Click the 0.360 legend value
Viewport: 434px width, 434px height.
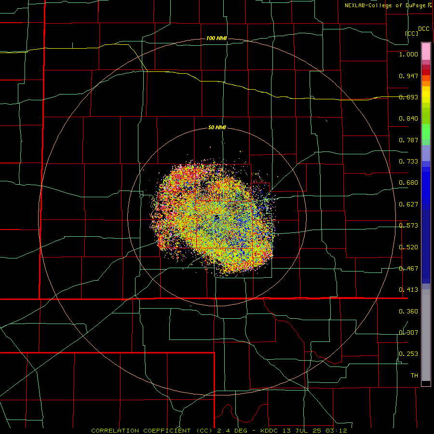(x=408, y=312)
